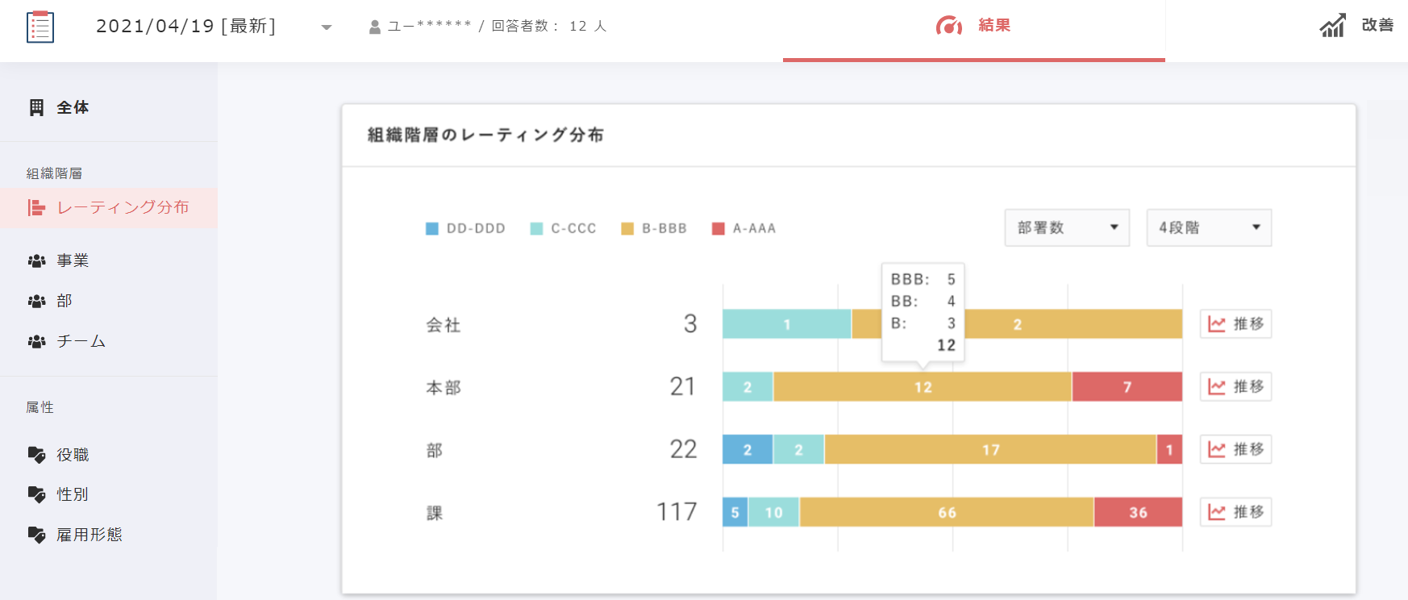Toggle the DD-DDD legend series
Viewport: 1408px width, 600px height.
point(465,228)
